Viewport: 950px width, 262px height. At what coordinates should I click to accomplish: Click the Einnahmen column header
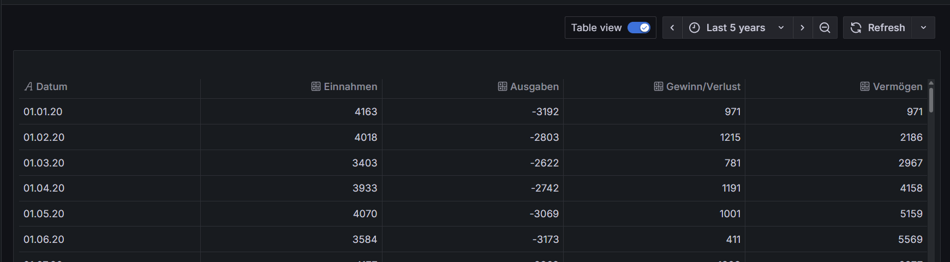(350, 87)
